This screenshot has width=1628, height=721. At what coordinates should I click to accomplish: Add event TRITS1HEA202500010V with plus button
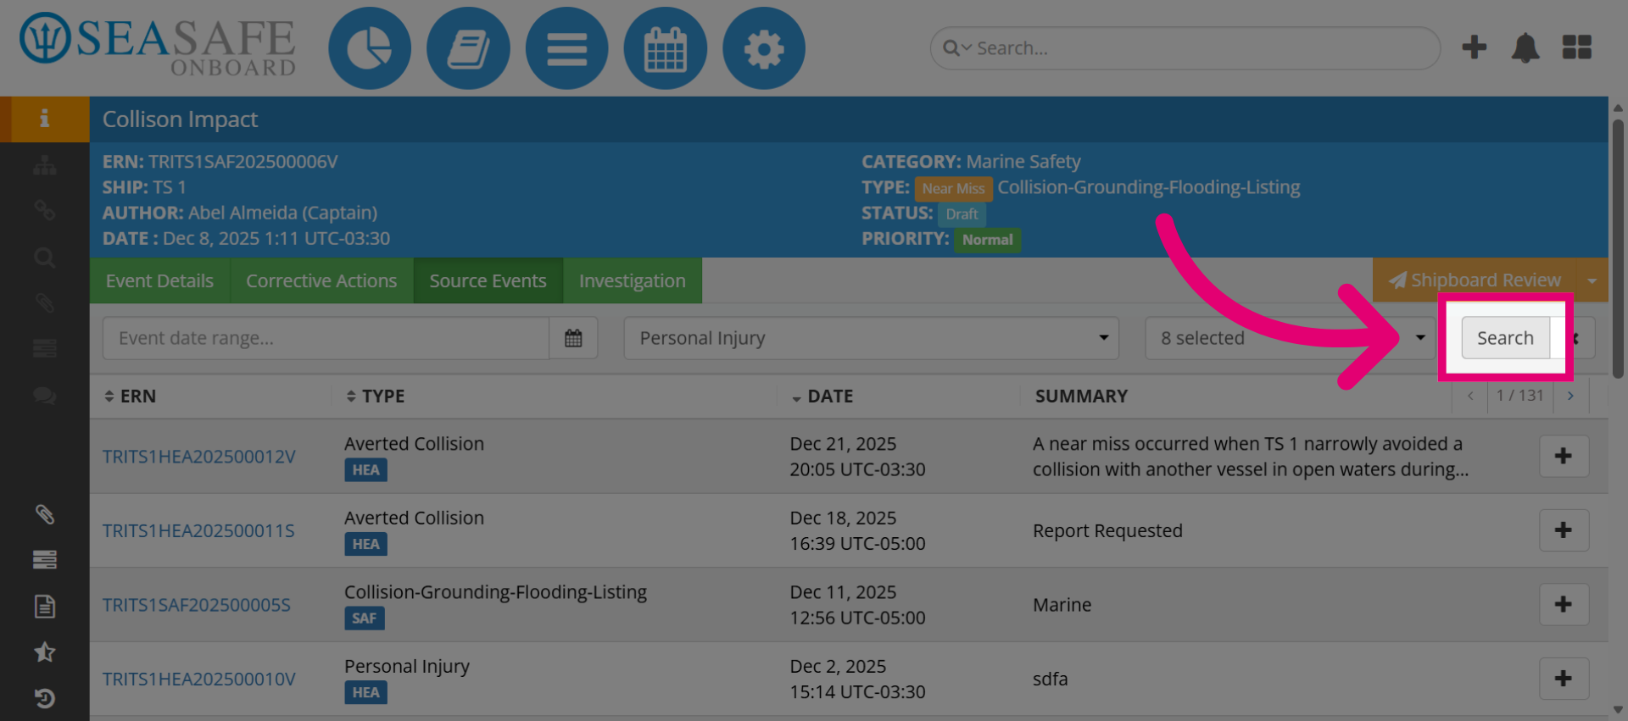coord(1564,679)
